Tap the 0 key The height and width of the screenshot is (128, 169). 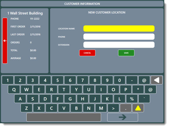119,80
